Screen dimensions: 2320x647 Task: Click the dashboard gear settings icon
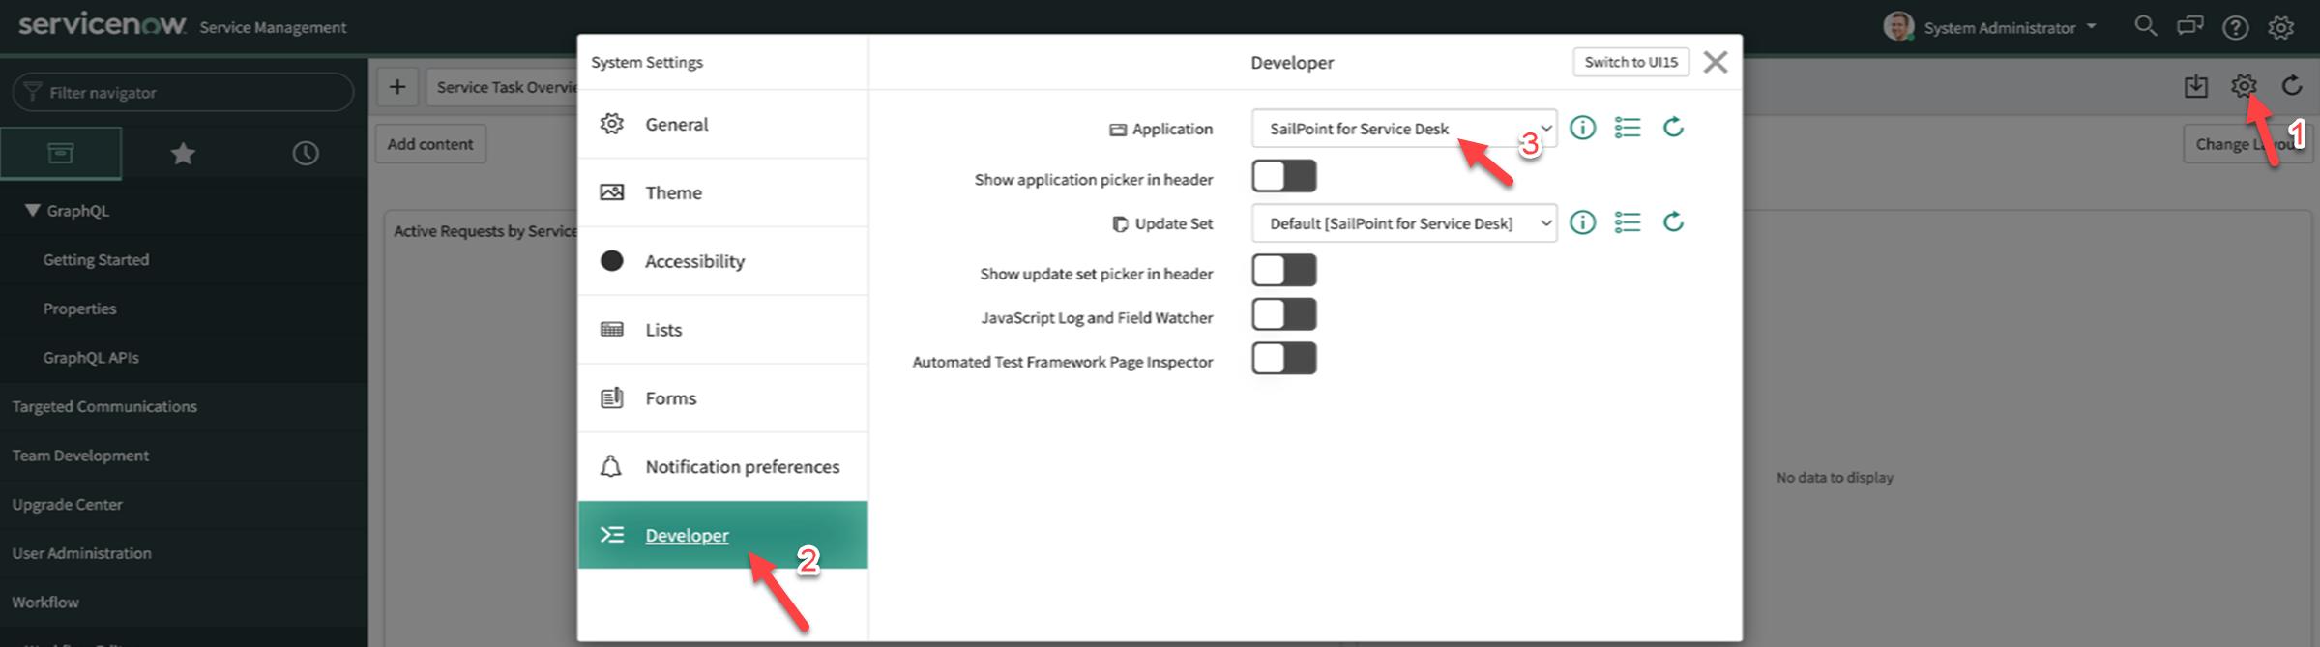tap(2244, 85)
